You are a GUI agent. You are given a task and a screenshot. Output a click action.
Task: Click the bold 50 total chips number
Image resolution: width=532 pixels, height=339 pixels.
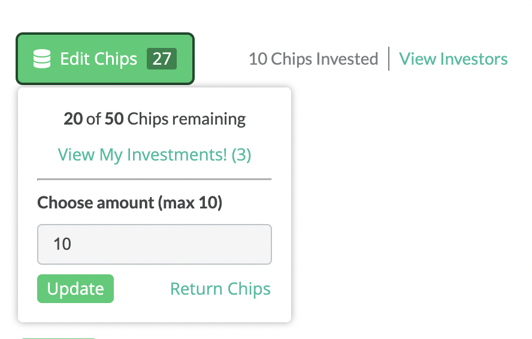pos(114,119)
